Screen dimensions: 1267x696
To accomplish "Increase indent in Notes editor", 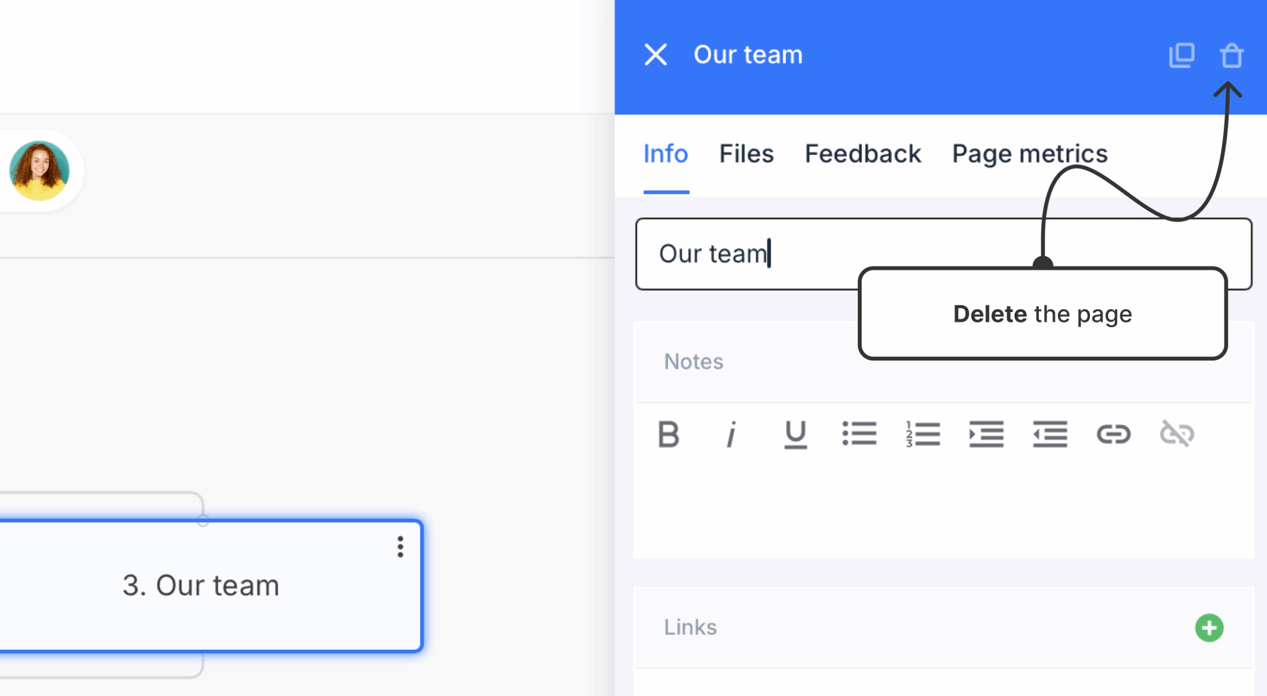I will coord(986,434).
